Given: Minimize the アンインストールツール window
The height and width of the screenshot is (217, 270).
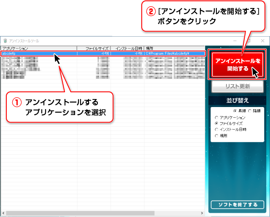Looking at the screenshot, I should (235, 41).
